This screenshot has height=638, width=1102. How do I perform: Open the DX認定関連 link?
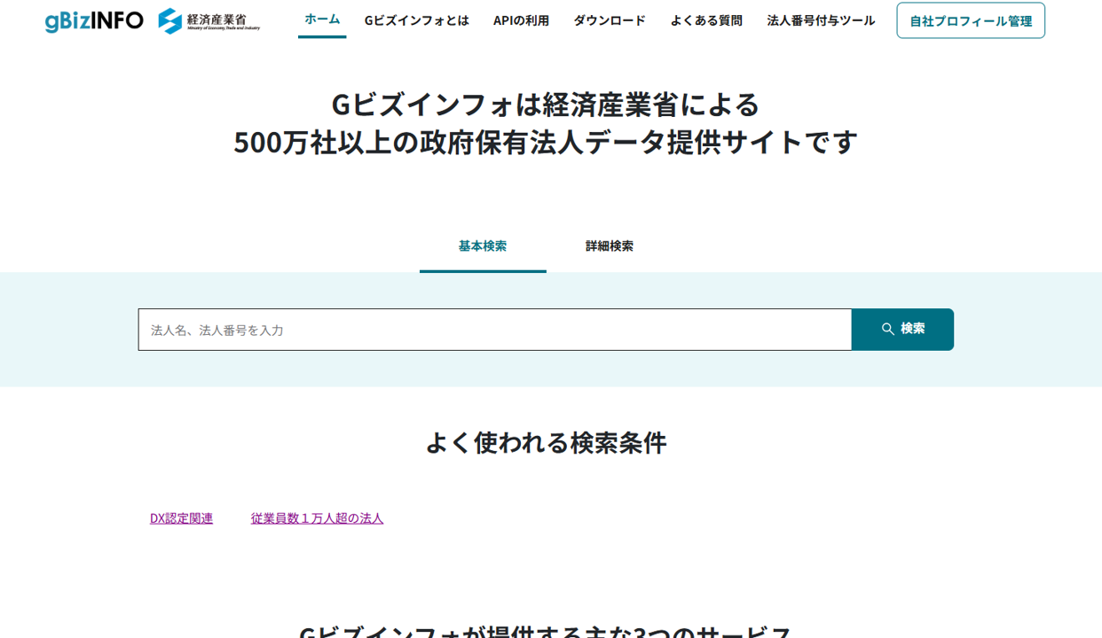tap(181, 518)
